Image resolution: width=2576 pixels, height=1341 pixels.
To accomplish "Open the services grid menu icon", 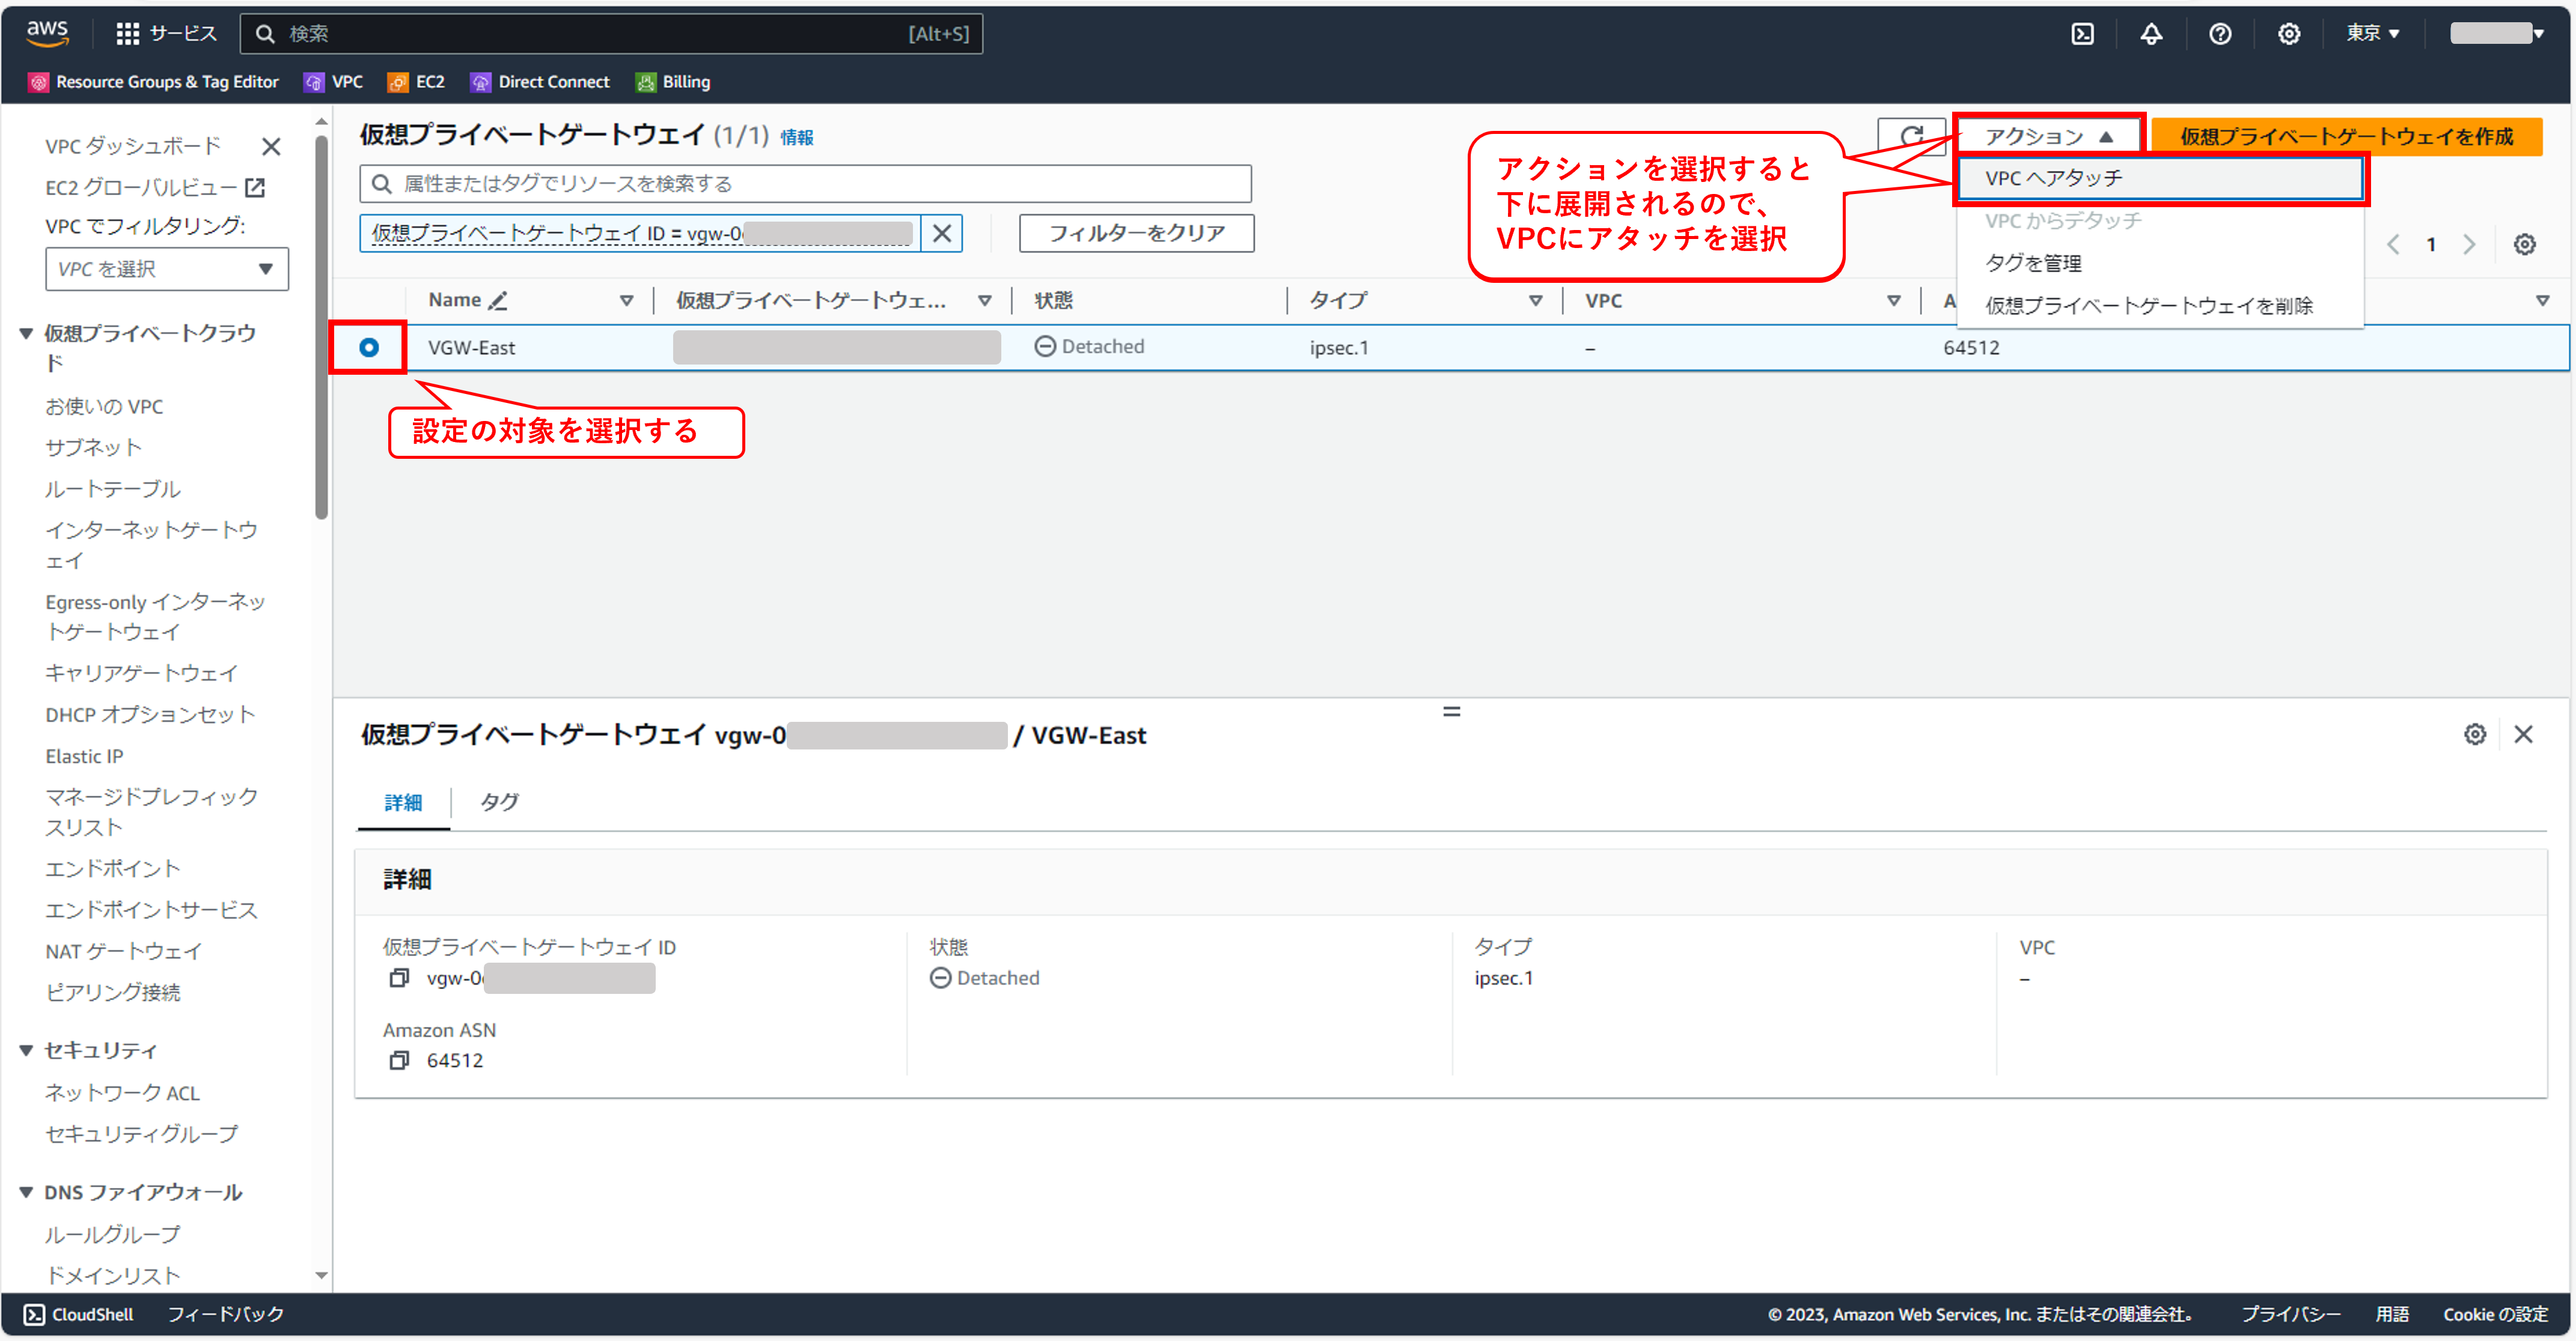I will point(127,34).
